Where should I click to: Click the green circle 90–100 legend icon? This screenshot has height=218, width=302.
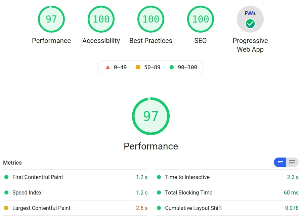[172, 67]
